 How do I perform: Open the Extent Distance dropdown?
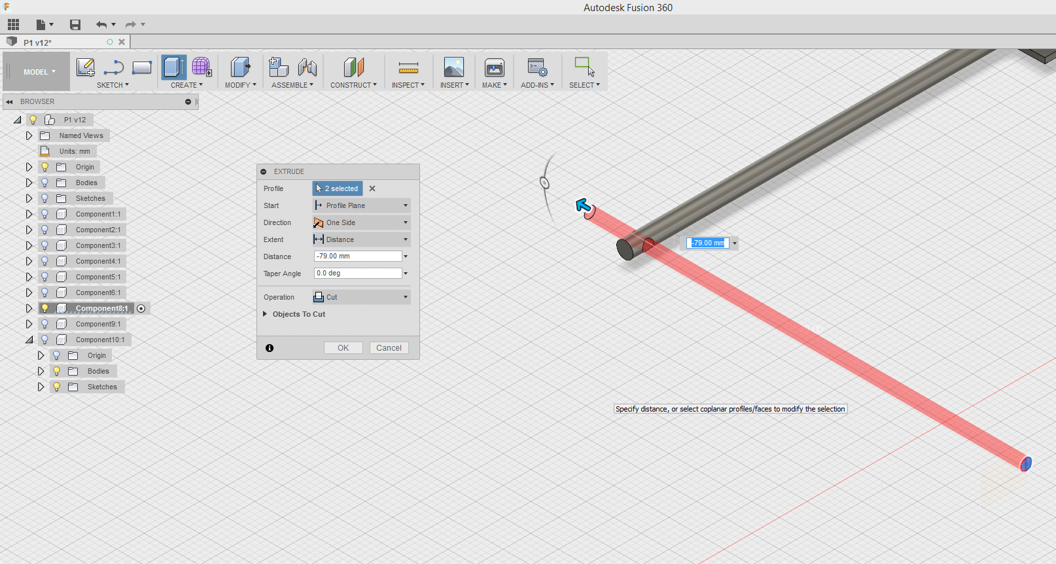coord(362,239)
